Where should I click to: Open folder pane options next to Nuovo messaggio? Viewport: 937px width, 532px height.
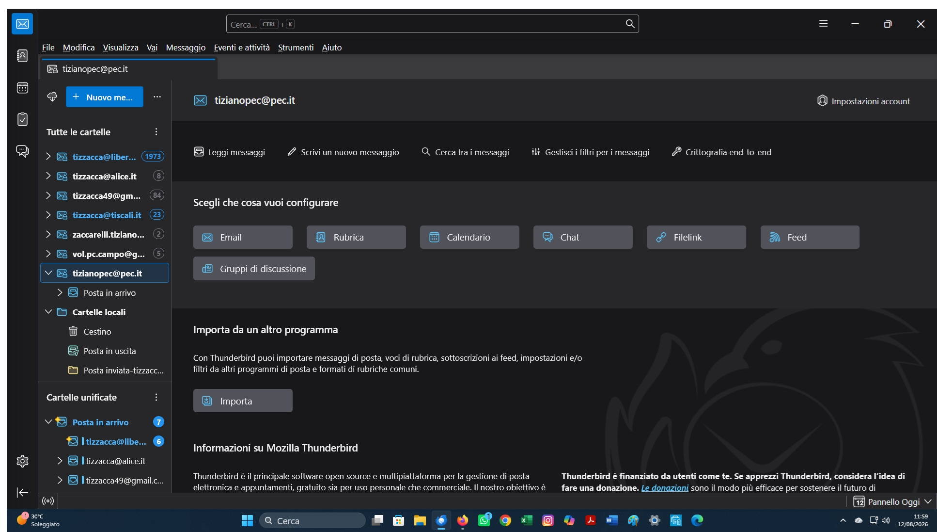pyautogui.click(x=157, y=97)
